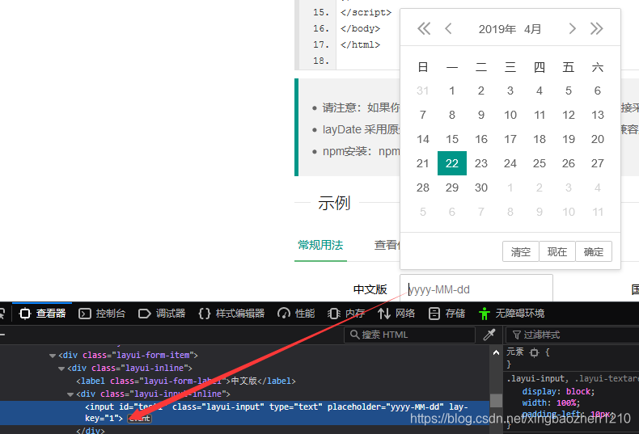Collapse the layui-input-inline div node
Screen dimensions: 639x434
(70, 394)
